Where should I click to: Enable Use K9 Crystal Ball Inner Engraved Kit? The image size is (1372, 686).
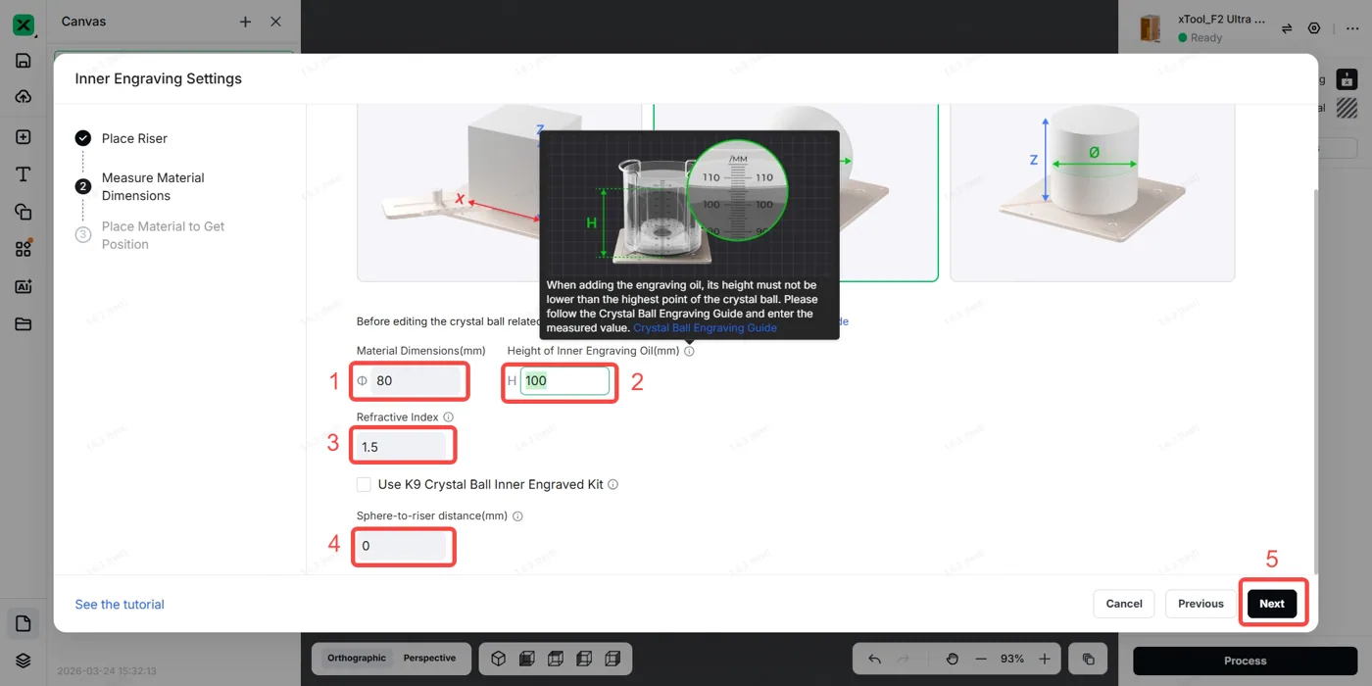[364, 484]
